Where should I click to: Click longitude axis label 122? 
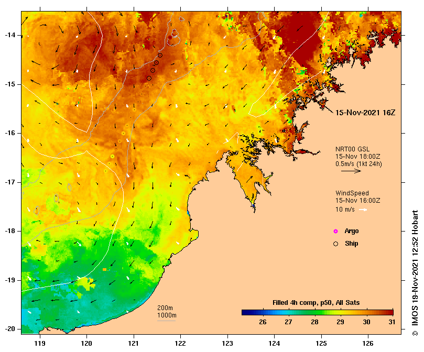point(180,344)
